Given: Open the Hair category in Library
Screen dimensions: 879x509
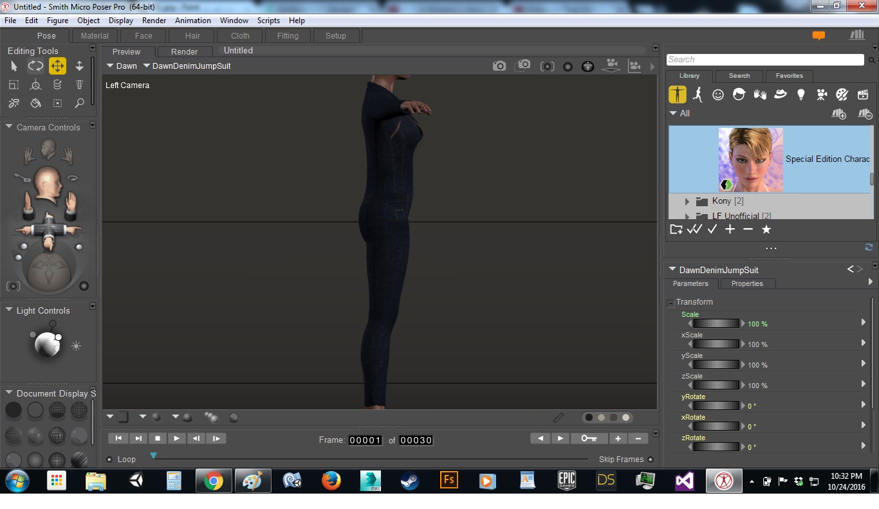Looking at the screenshot, I should tap(739, 95).
